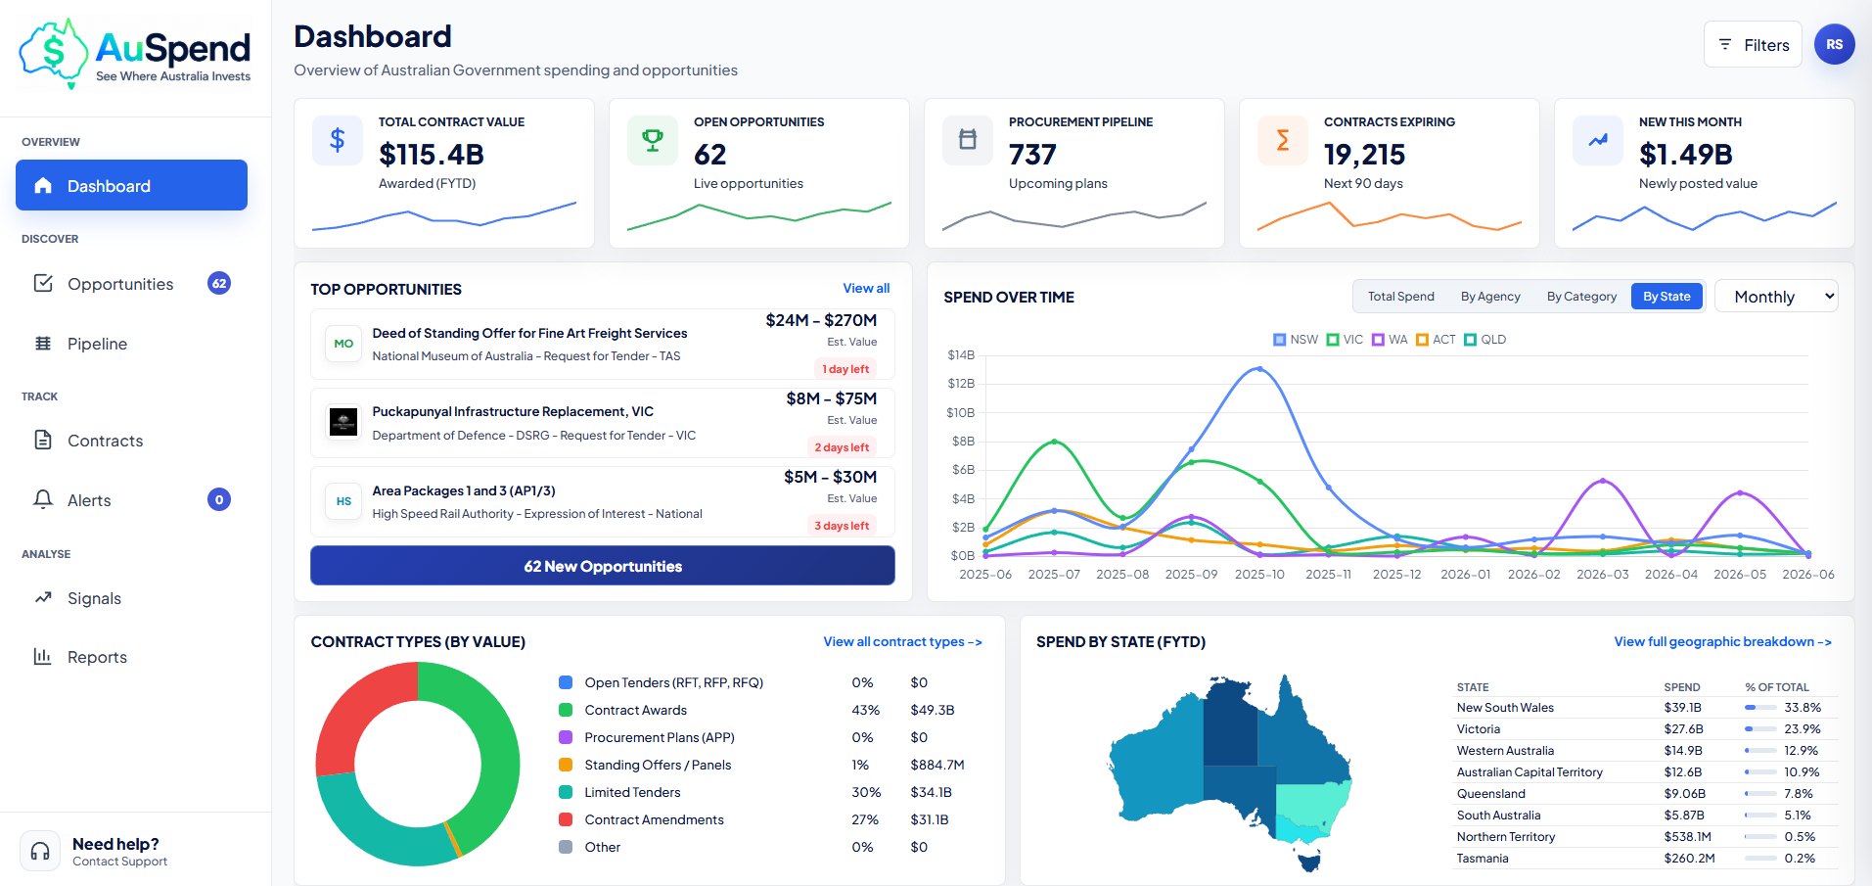1872x886 pixels.
Task: Click the Signals trend icon
Action: (43, 597)
